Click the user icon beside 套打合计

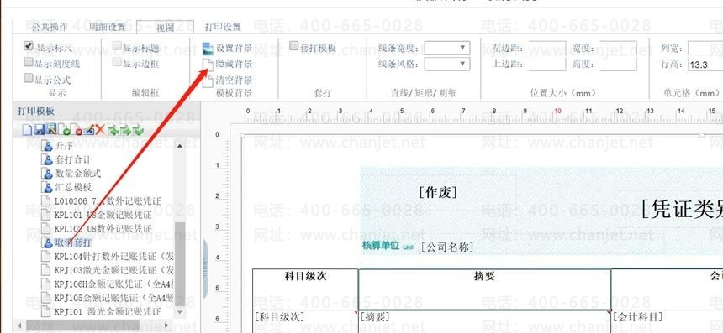[x=47, y=160]
